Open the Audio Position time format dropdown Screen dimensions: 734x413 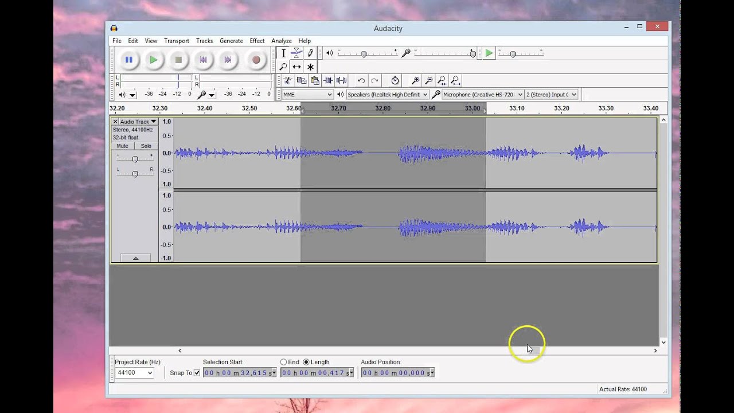point(431,373)
